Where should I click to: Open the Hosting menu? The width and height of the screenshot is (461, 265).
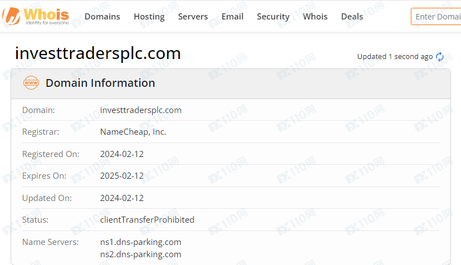[x=149, y=17]
